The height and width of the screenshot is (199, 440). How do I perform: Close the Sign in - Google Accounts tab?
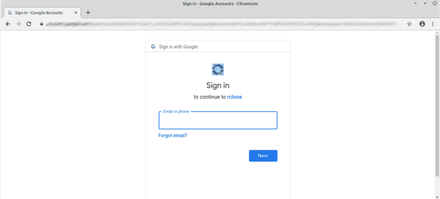76,13
